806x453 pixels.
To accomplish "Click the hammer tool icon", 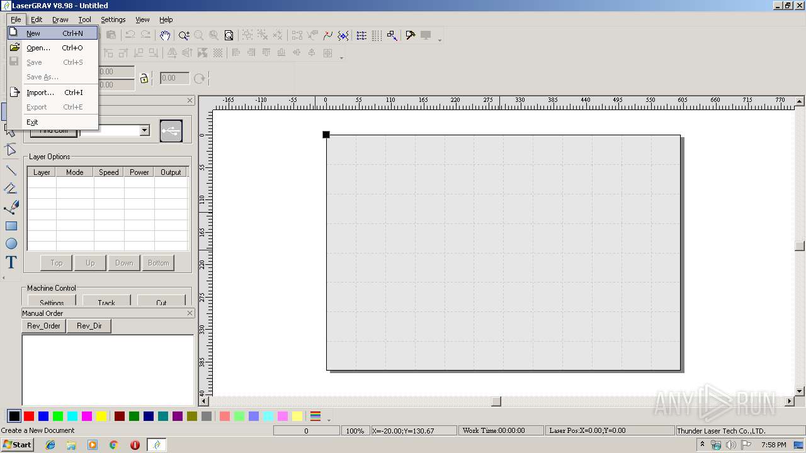I will 411,35.
